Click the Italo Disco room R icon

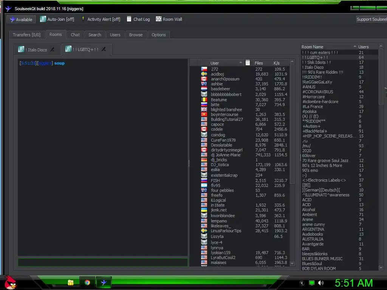pyautogui.click(x=21, y=49)
